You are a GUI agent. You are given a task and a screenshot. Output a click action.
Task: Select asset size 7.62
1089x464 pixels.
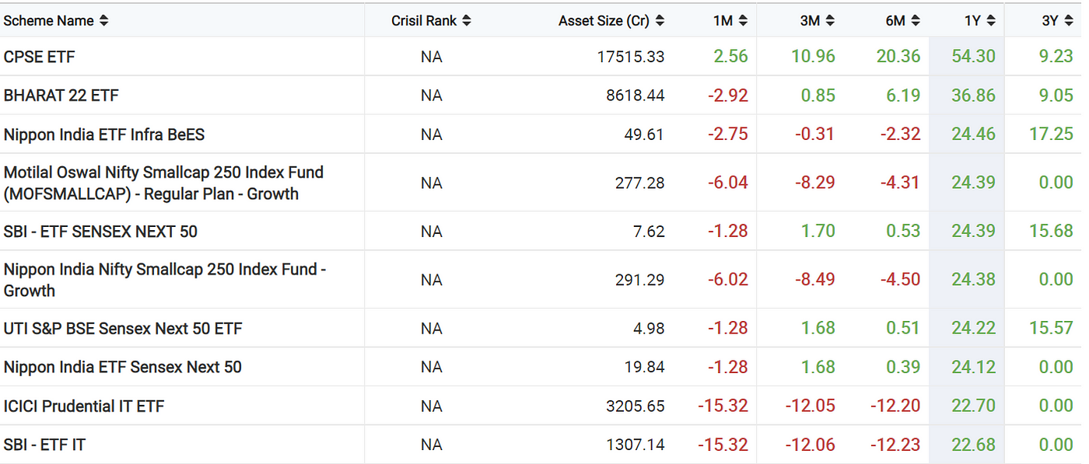coord(650,232)
